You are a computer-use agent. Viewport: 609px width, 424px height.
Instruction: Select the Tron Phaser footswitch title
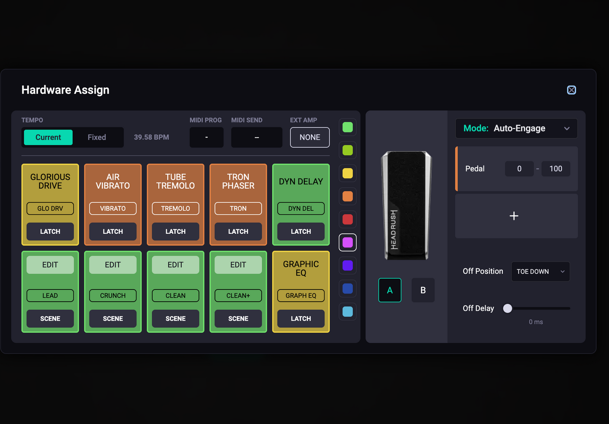[x=238, y=181]
